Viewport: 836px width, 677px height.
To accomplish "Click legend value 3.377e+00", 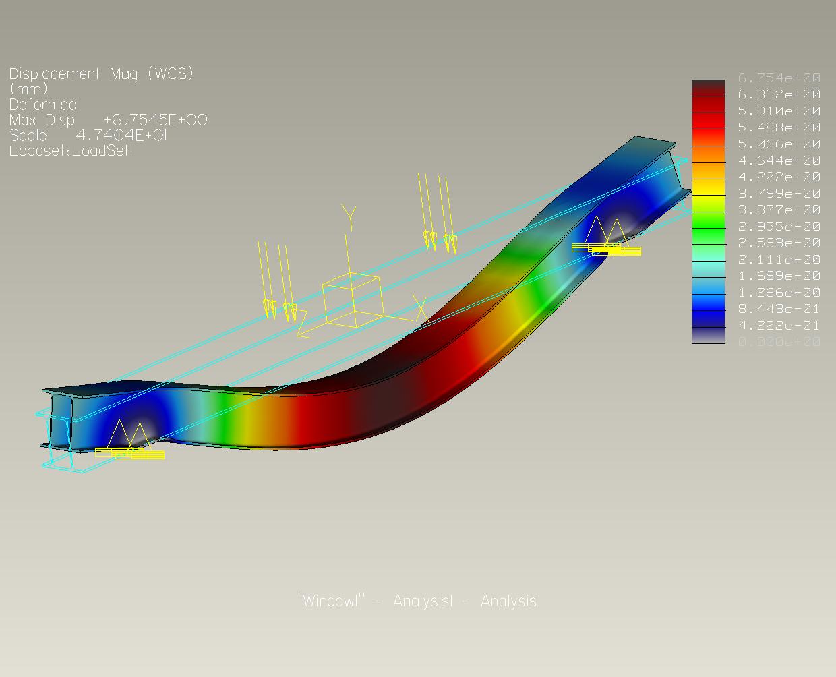I will (779, 210).
